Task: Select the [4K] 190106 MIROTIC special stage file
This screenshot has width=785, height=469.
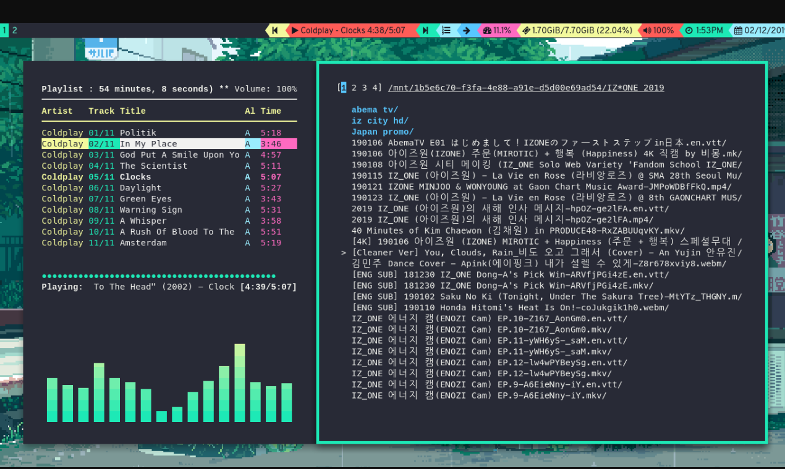Action: pyautogui.click(x=547, y=242)
